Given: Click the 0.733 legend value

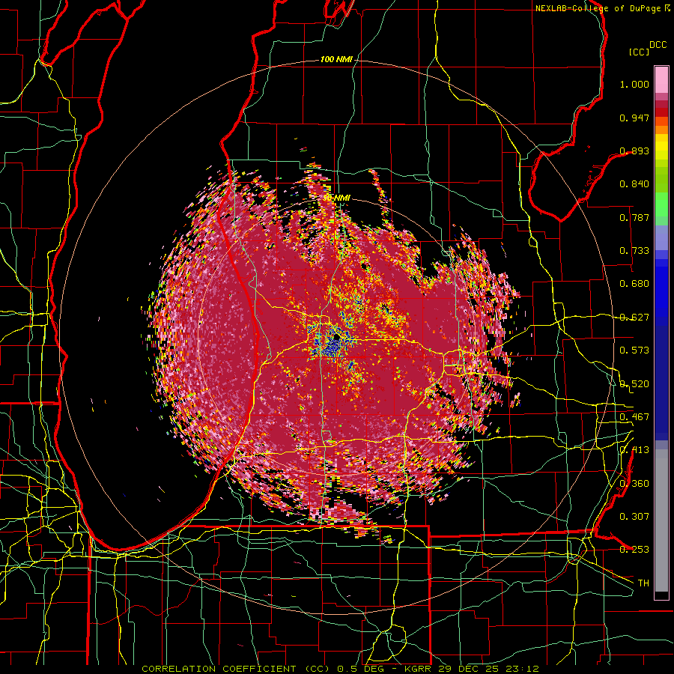Looking at the screenshot, I should (x=634, y=251).
